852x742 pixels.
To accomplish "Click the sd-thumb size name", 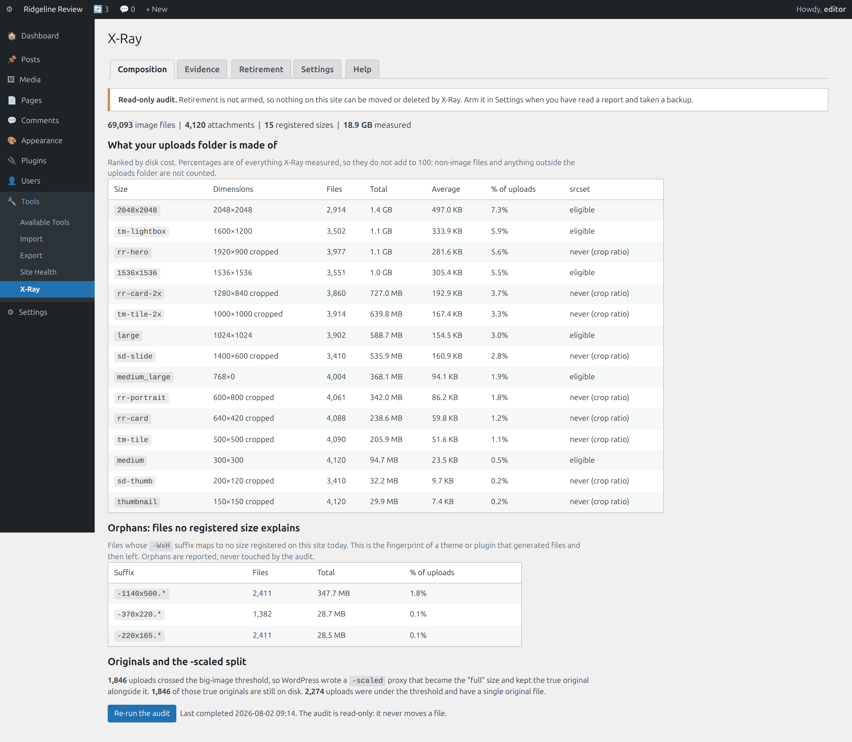I will (135, 481).
